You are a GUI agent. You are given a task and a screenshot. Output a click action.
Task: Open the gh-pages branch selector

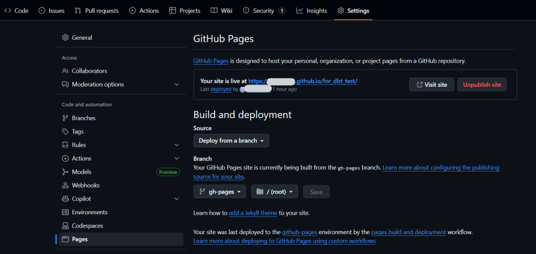(219, 191)
